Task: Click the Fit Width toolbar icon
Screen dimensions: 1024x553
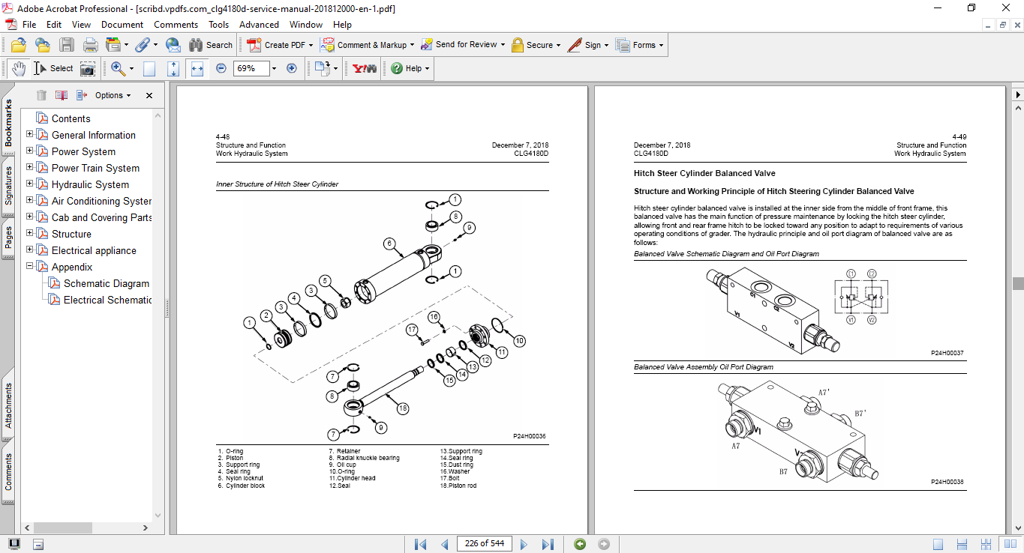Action: point(197,68)
